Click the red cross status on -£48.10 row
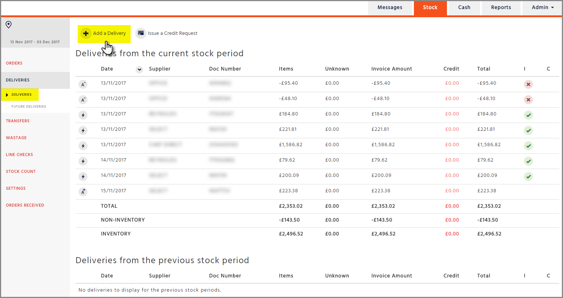 tap(528, 100)
